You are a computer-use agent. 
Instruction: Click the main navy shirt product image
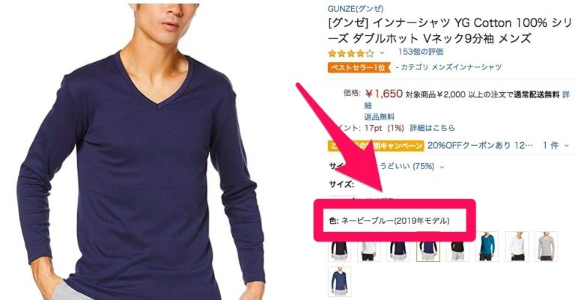click(x=142, y=150)
